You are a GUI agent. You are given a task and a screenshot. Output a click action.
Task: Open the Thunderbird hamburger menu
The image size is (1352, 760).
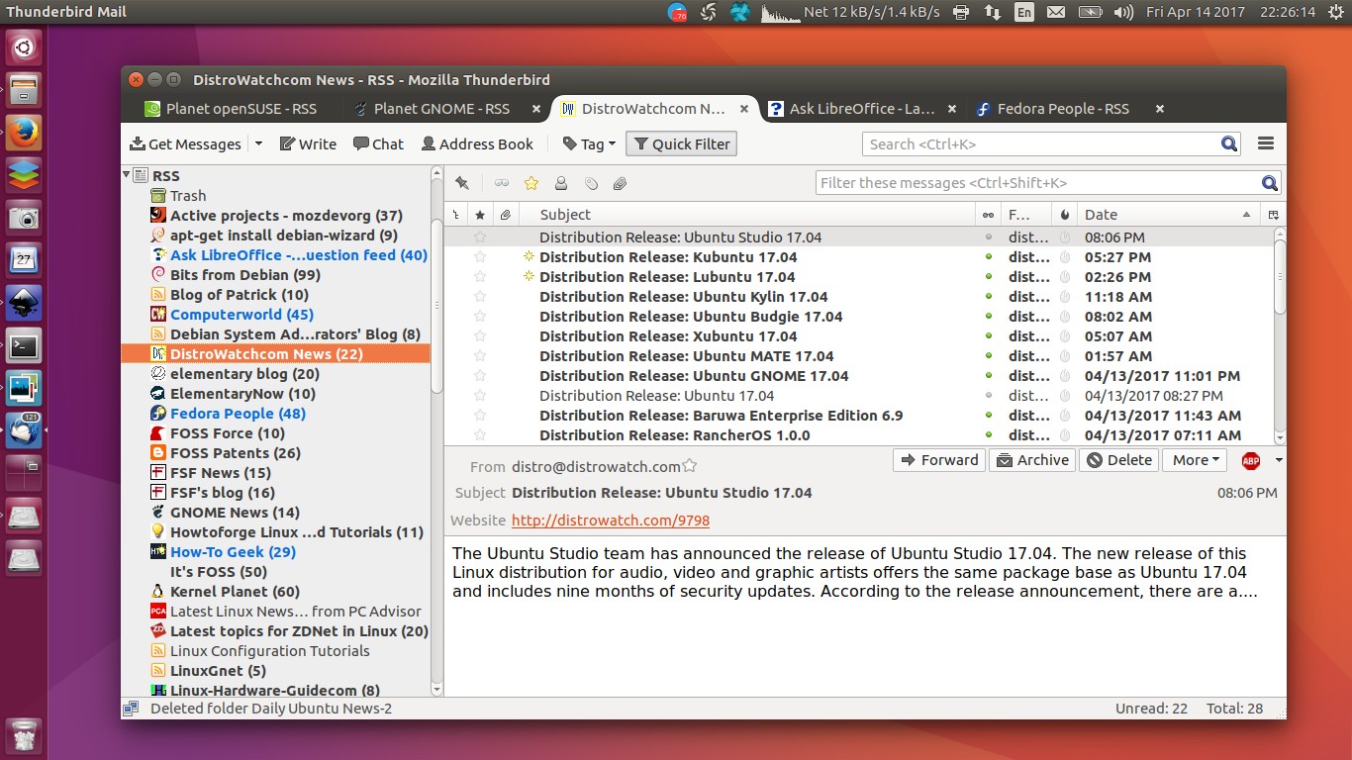point(1265,143)
